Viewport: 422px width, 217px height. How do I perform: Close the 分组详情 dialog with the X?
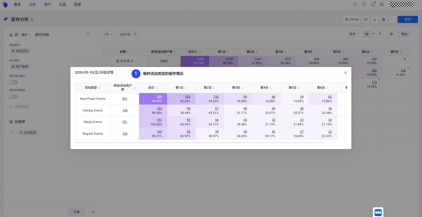(x=345, y=73)
